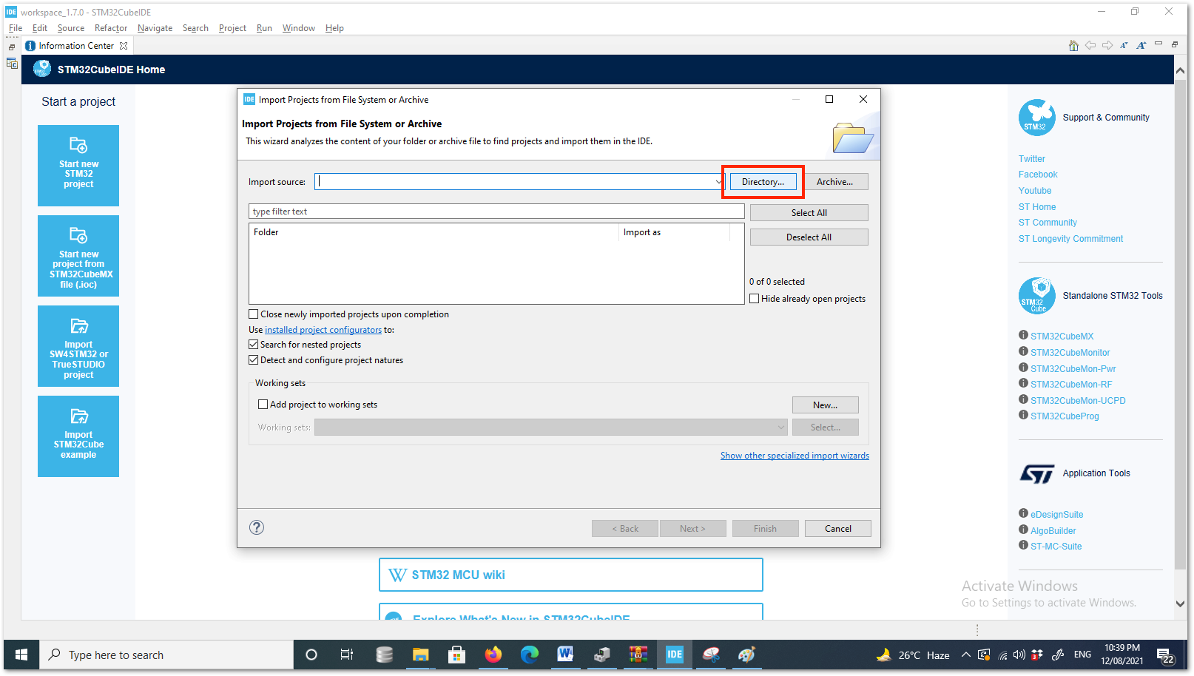Open STM32CubeMonitor link
Screen dimensions: 1194x676
point(1070,353)
